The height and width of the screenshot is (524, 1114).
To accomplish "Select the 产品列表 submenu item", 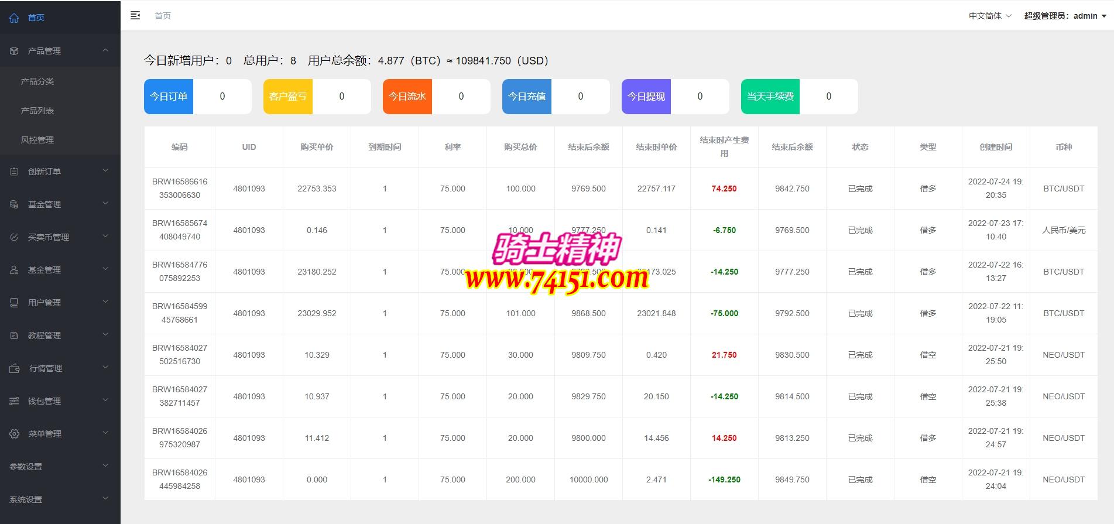I will (x=37, y=111).
